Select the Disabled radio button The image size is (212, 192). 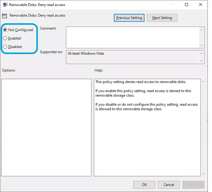tap(5, 47)
